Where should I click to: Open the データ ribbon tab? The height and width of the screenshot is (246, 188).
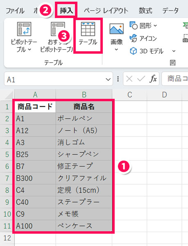tap(170, 11)
